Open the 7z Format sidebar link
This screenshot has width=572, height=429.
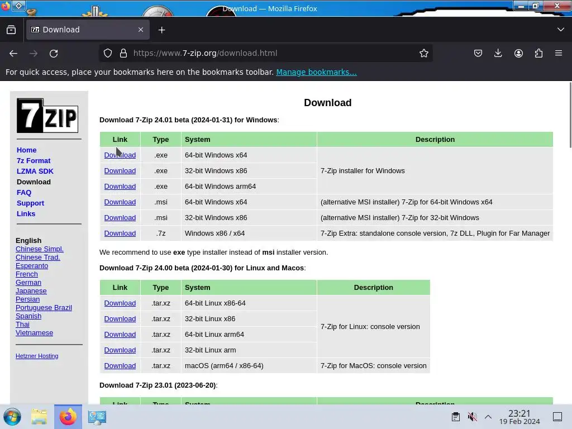point(34,160)
